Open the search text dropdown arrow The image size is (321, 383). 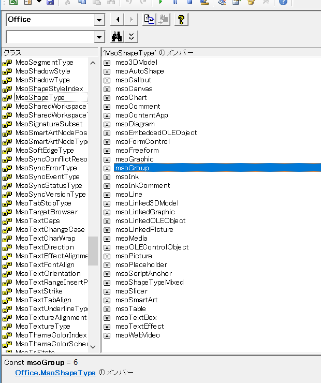coord(99,37)
